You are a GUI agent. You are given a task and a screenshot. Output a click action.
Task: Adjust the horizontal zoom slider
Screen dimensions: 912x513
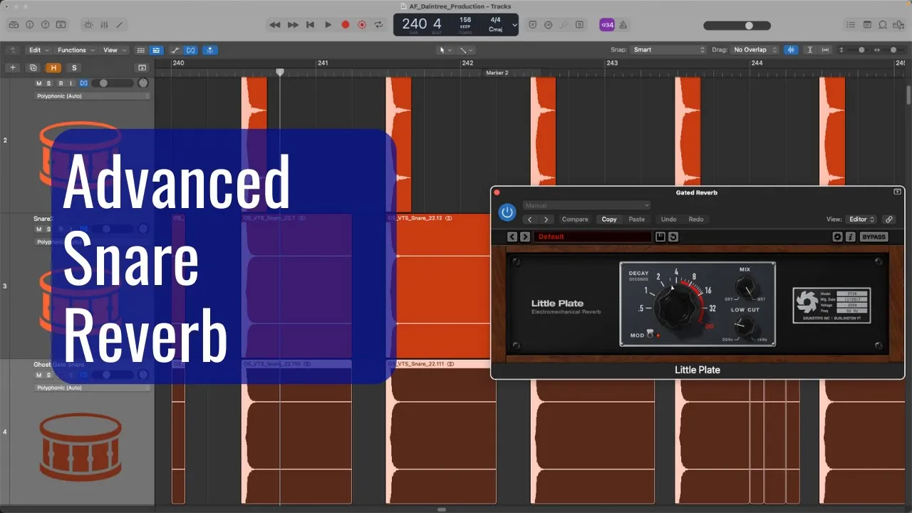tap(893, 50)
